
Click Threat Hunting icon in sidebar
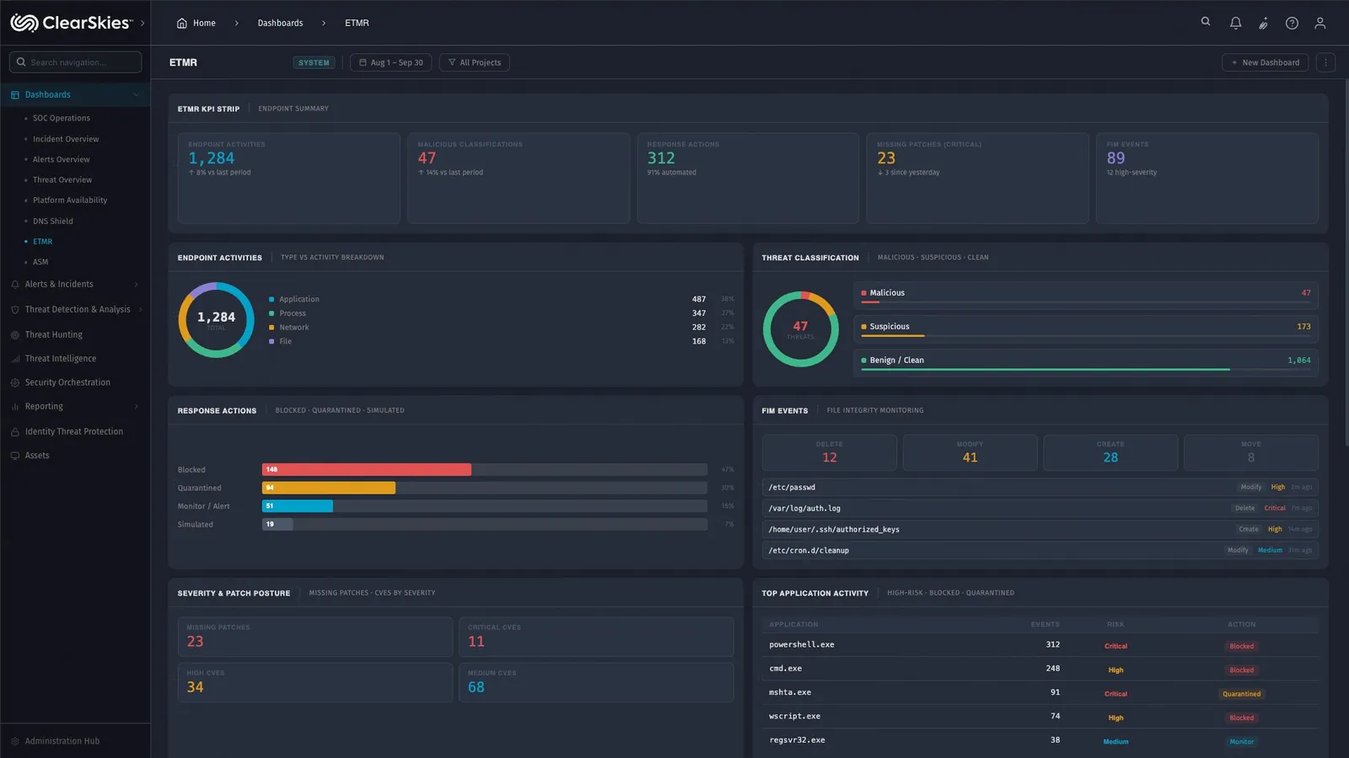pos(15,335)
